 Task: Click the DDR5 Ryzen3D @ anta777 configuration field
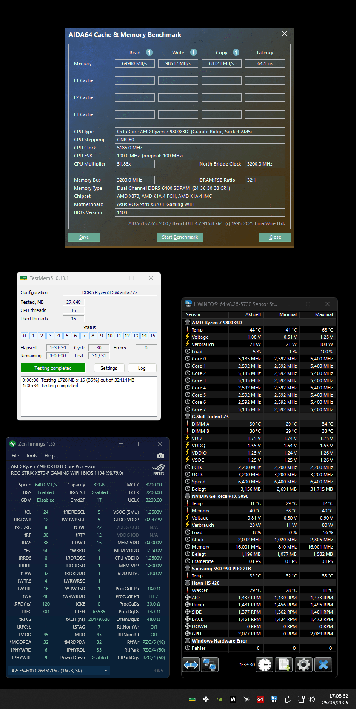click(110, 292)
